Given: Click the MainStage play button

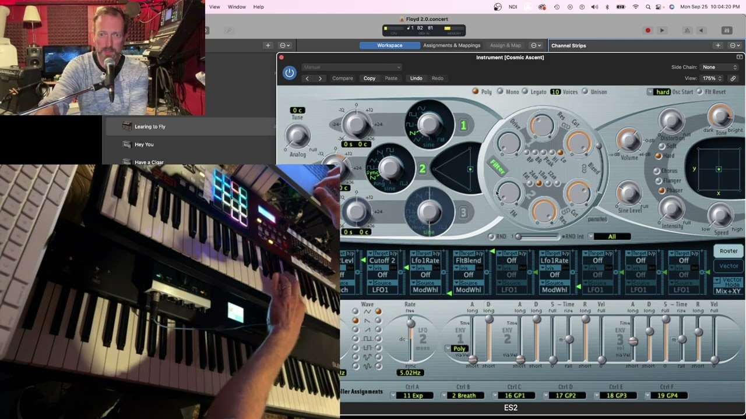Looking at the screenshot, I should click(x=661, y=30).
